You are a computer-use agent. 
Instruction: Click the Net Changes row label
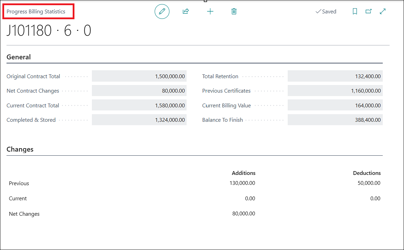pyautogui.click(x=24, y=214)
